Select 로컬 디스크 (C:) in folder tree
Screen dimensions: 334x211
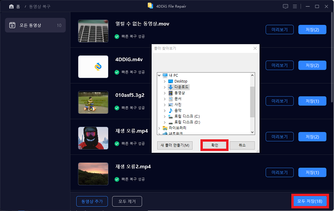click(187, 116)
